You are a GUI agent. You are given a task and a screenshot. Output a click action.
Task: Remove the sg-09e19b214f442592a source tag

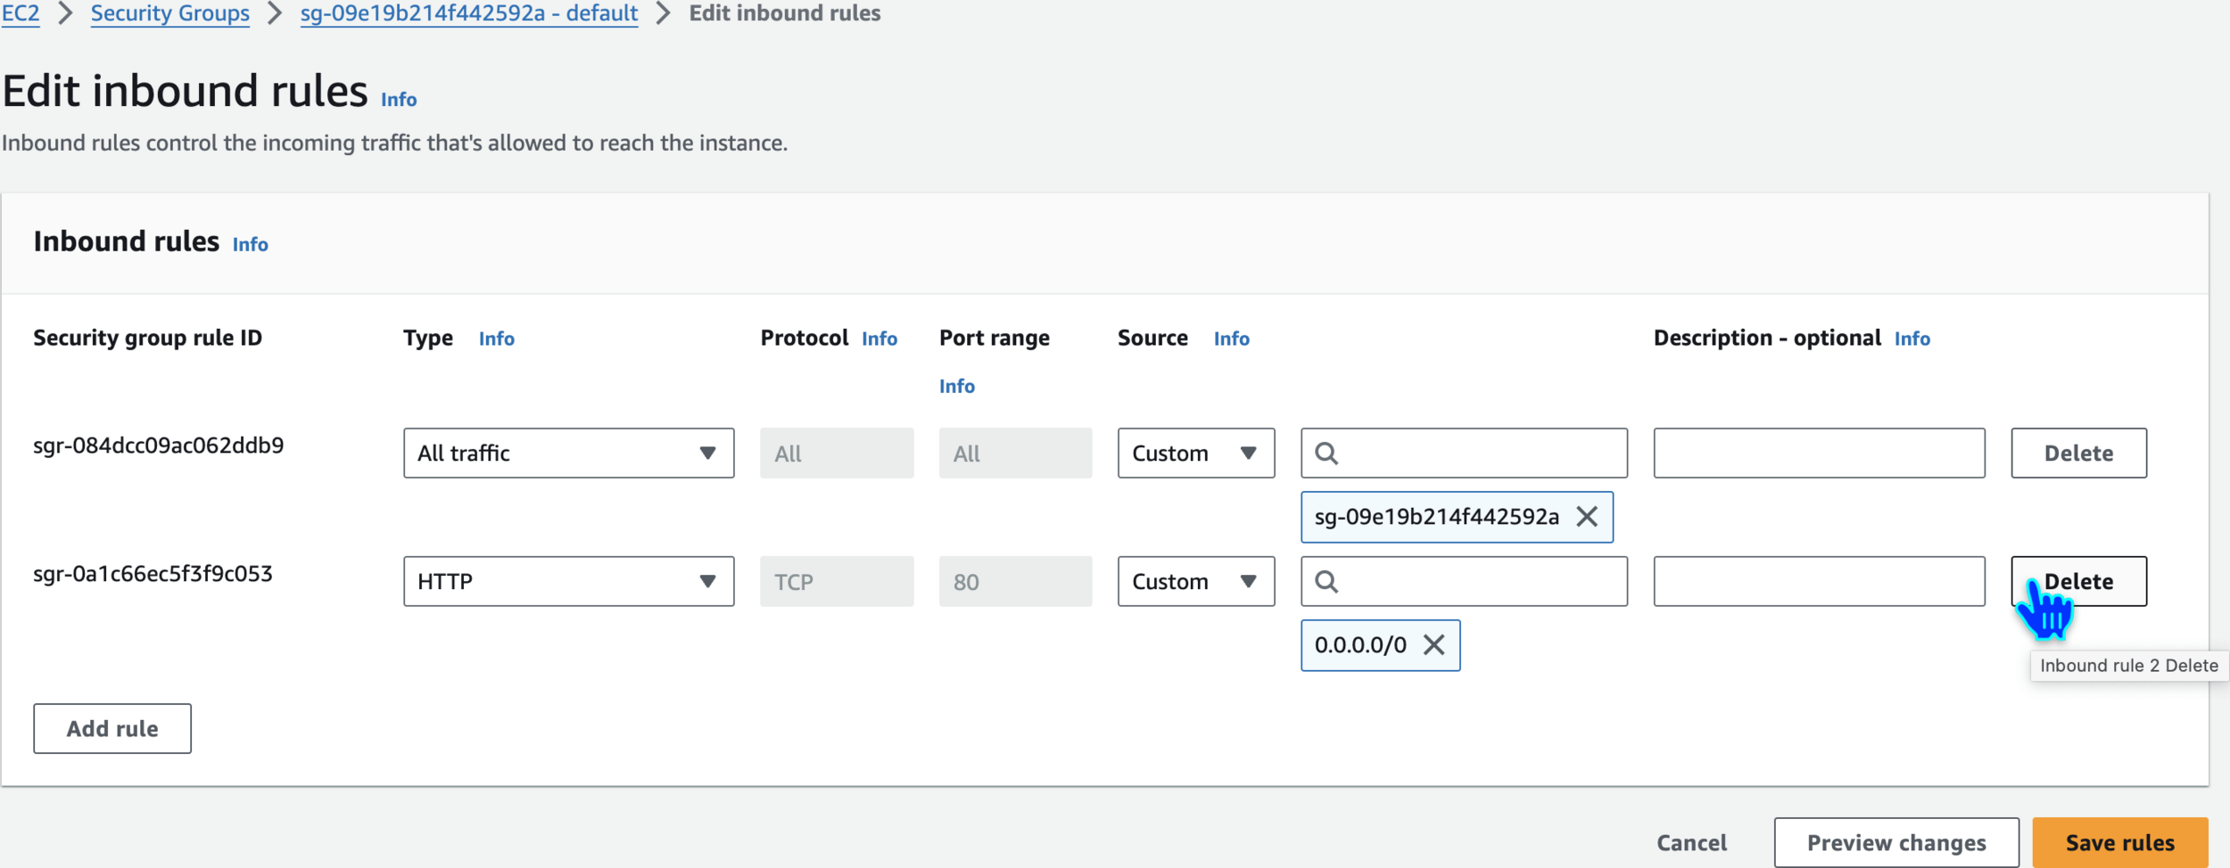[x=1587, y=517]
